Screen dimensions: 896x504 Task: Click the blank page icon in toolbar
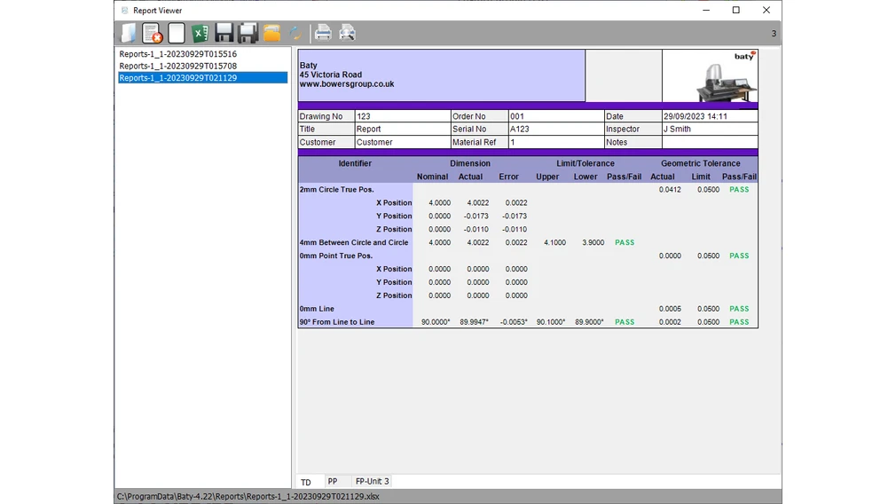click(177, 33)
